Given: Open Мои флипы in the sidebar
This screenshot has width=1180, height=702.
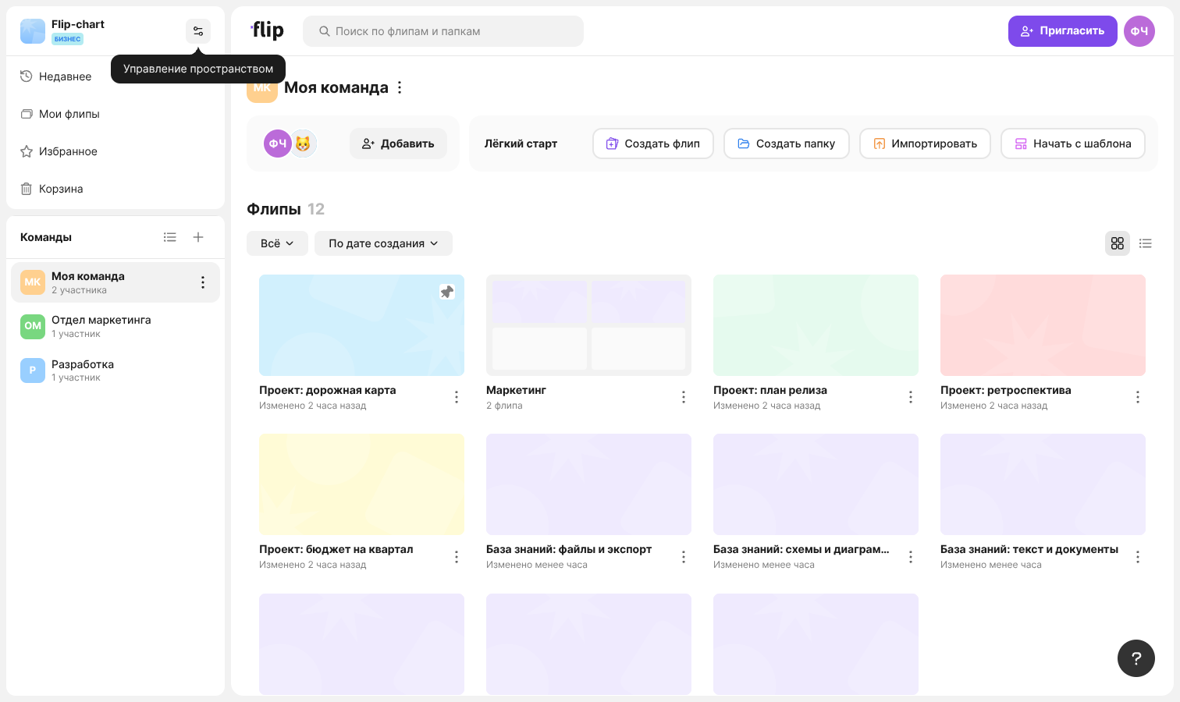Looking at the screenshot, I should pos(116,114).
